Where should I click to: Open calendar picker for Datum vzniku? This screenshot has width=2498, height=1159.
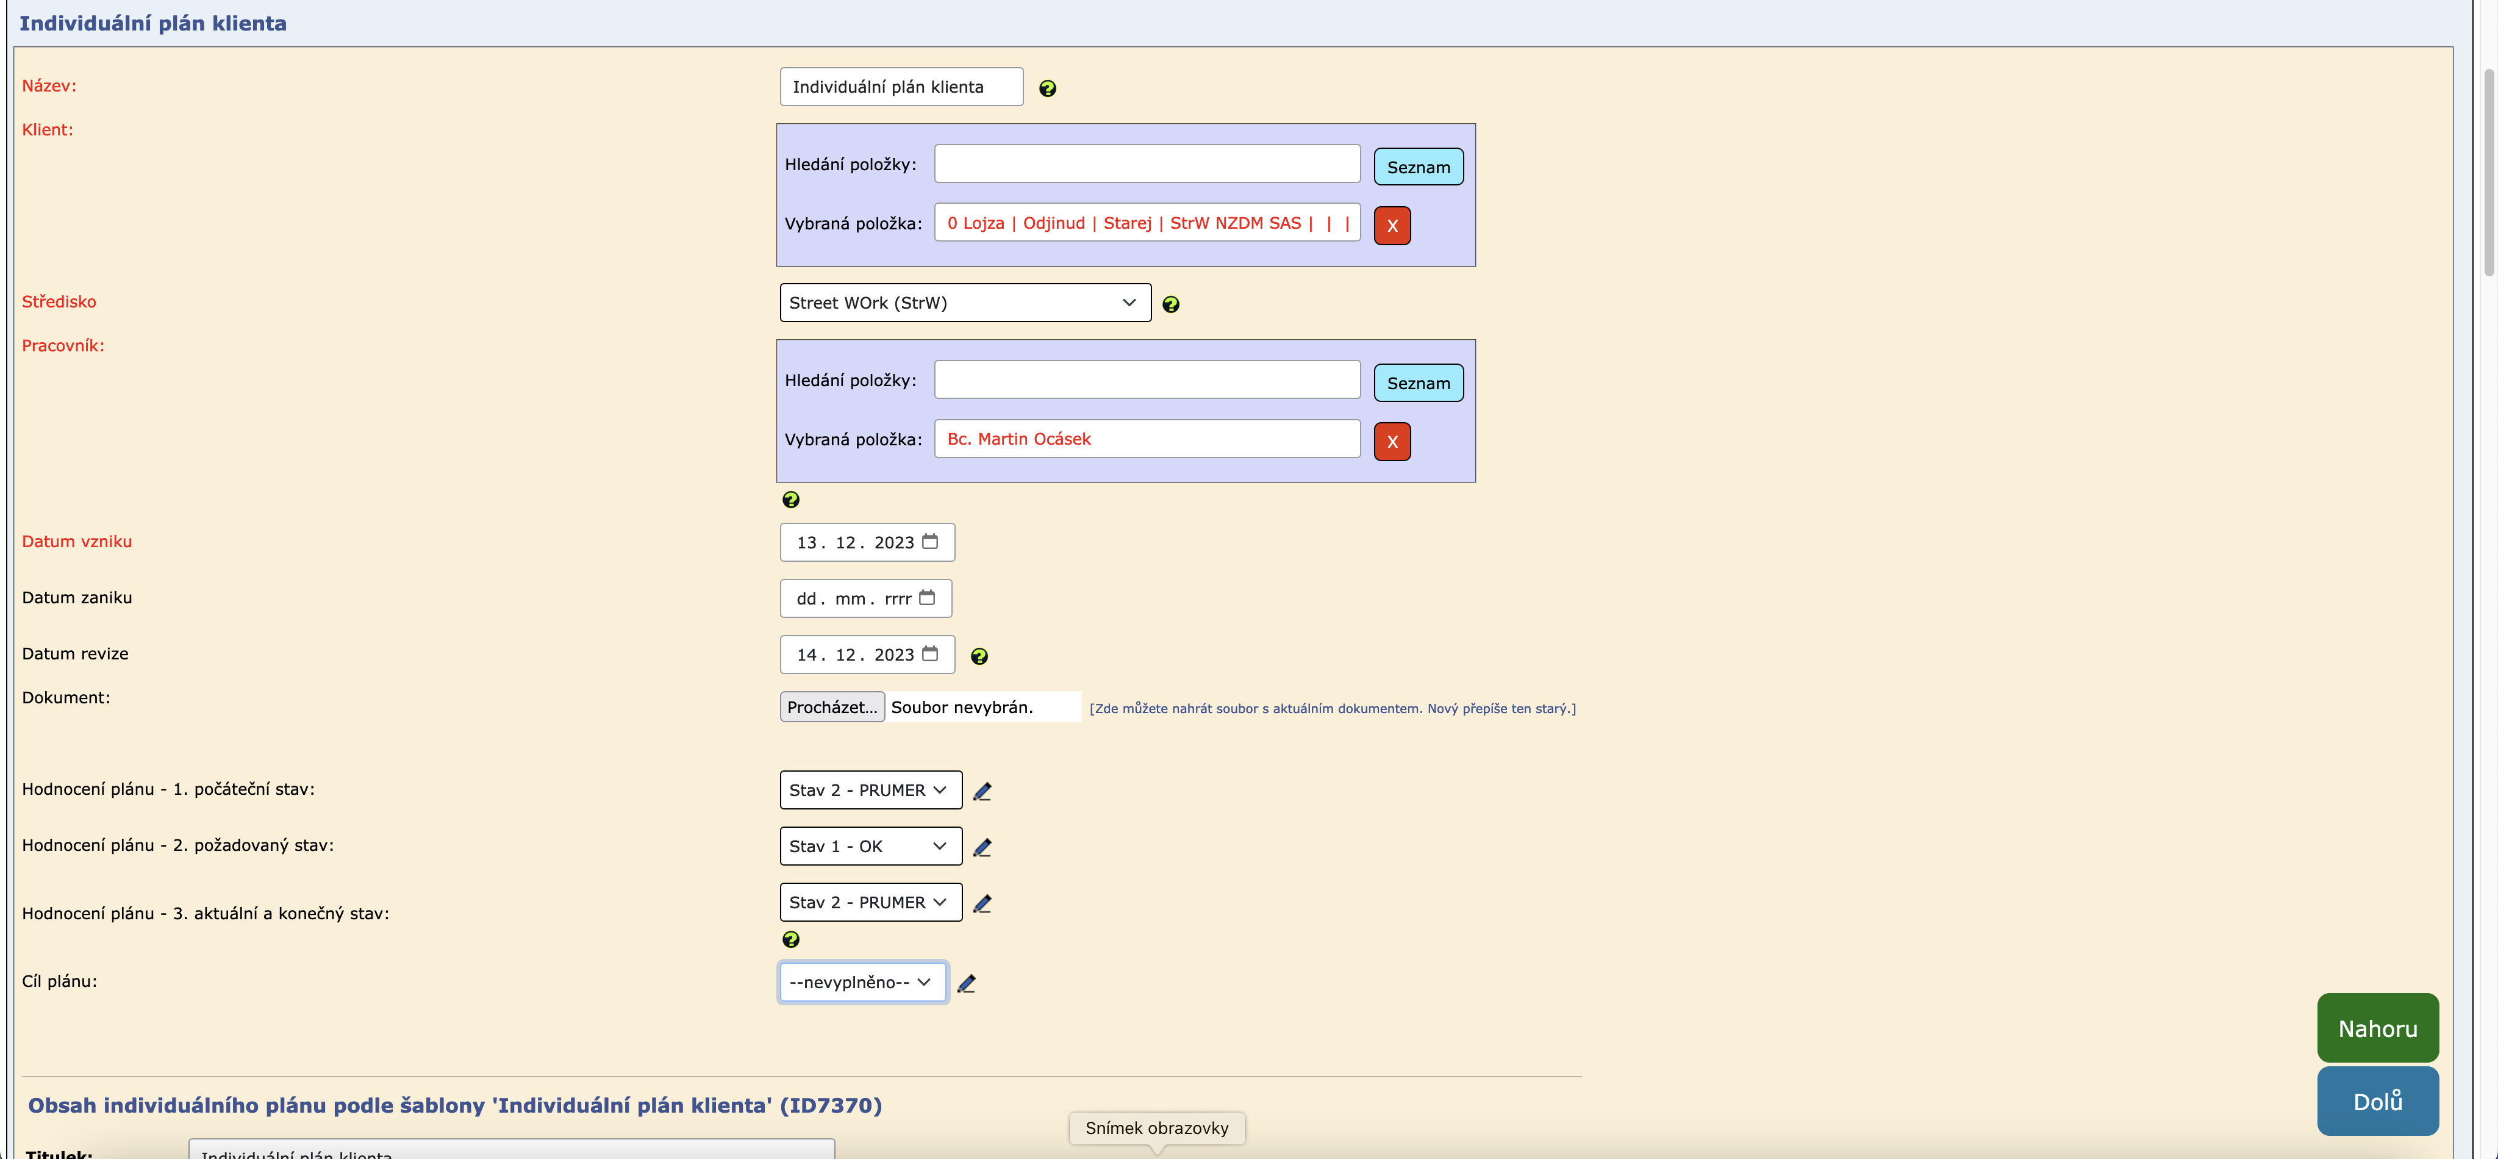click(x=930, y=542)
